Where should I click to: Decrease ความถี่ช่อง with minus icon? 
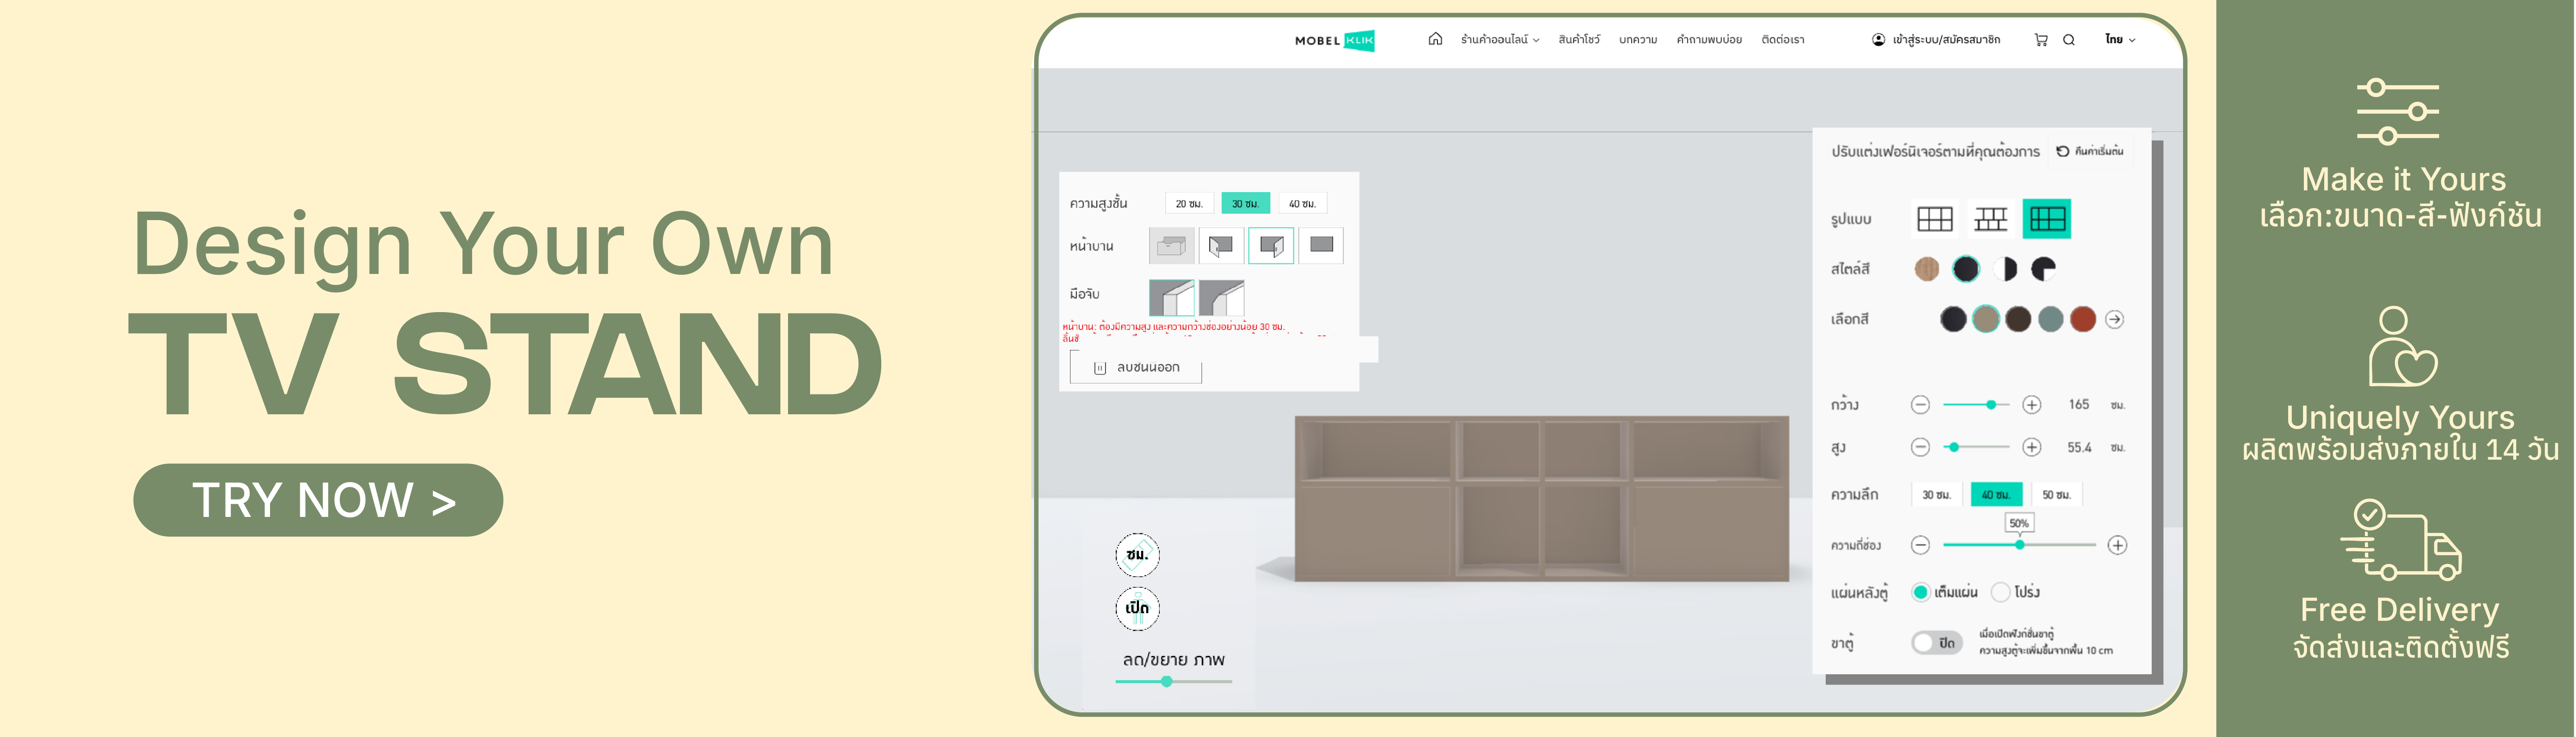click(1920, 545)
